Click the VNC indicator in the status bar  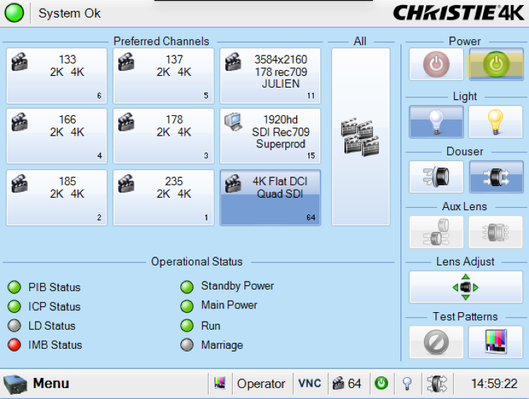click(x=309, y=384)
